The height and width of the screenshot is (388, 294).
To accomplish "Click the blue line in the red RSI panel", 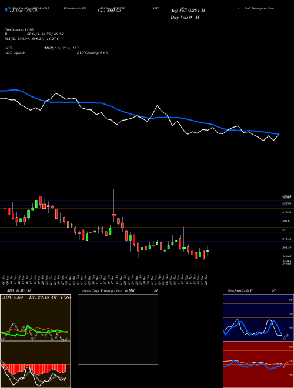I will [252, 365].
